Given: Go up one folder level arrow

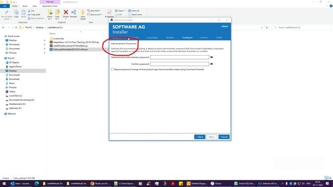Looking at the screenshot, I should tap(16, 28).
